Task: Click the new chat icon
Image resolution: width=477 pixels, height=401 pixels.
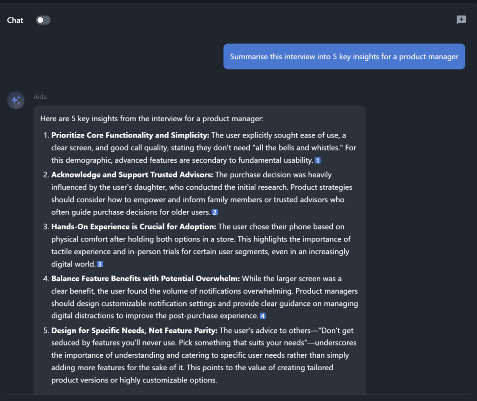Action: 461,20
